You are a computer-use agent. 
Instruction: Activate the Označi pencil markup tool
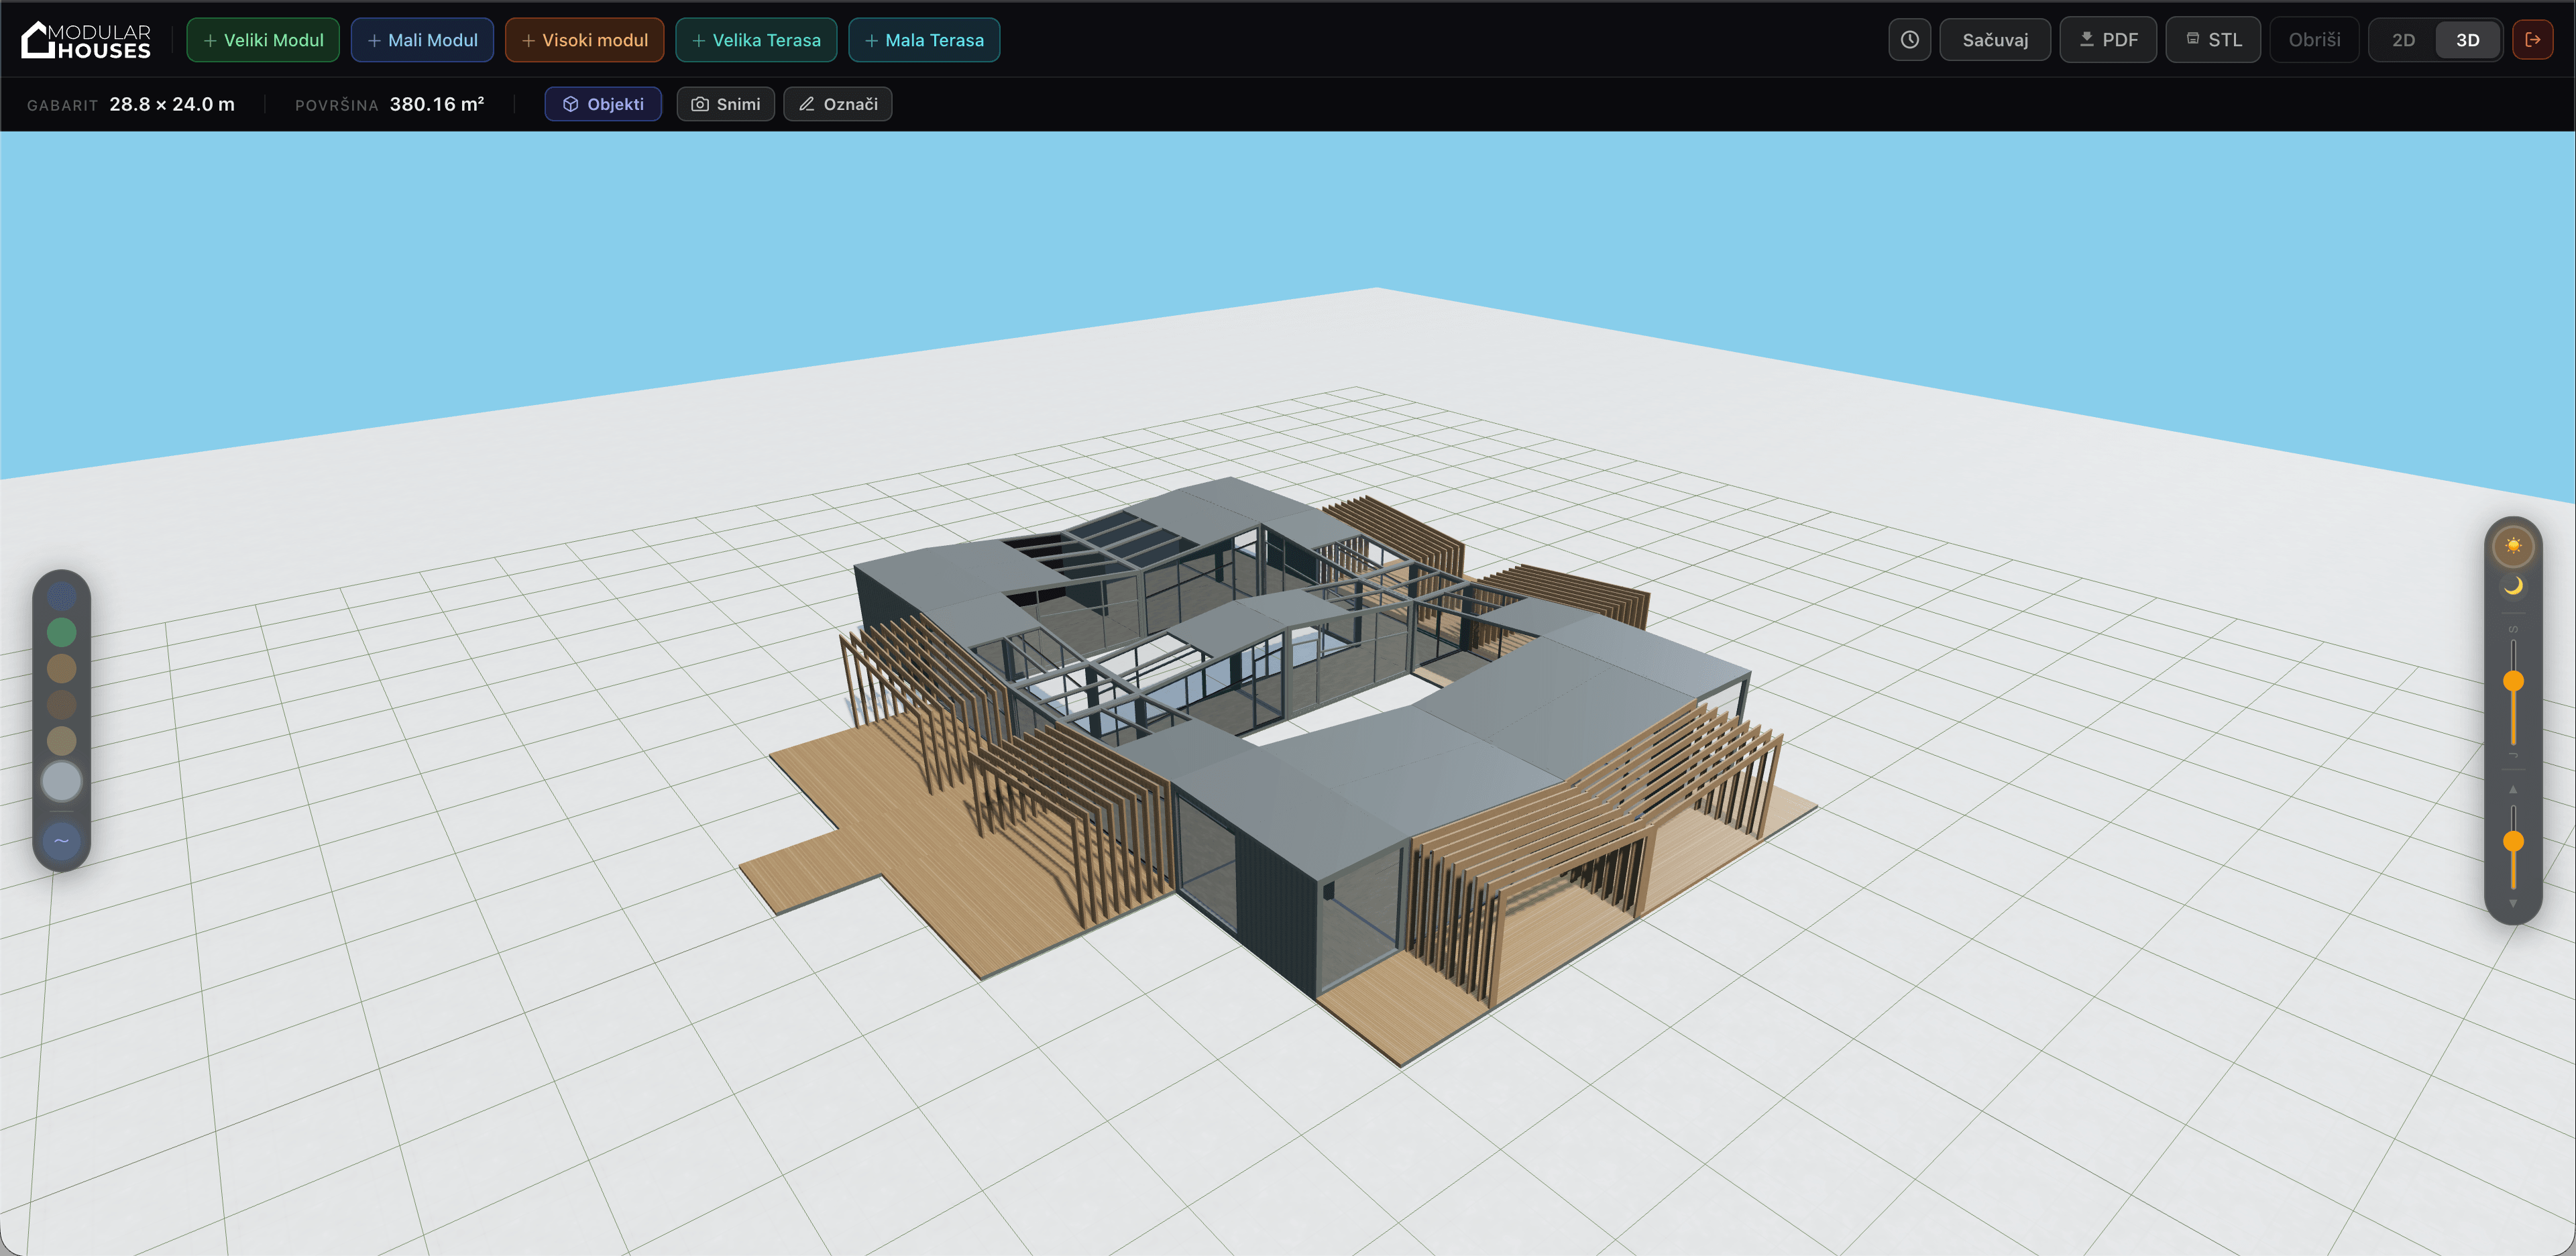click(838, 104)
